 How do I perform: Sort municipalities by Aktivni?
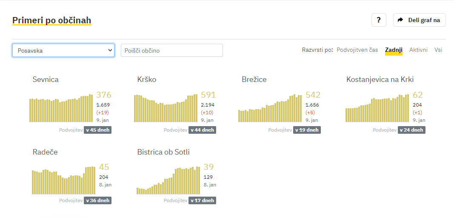click(x=418, y=50)
